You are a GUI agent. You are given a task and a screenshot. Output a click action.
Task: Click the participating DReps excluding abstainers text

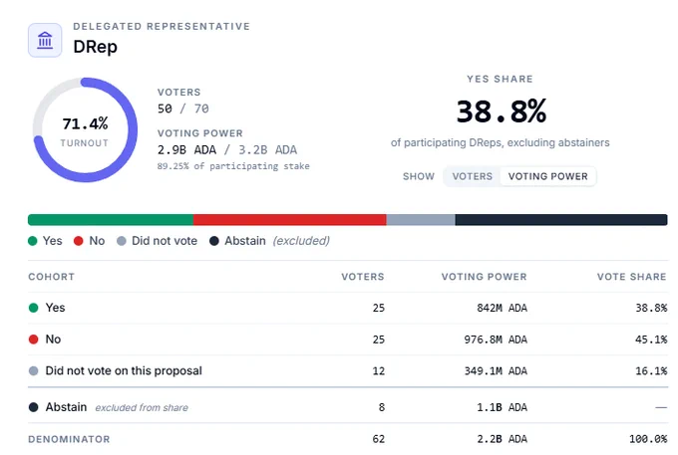(500, 143)
